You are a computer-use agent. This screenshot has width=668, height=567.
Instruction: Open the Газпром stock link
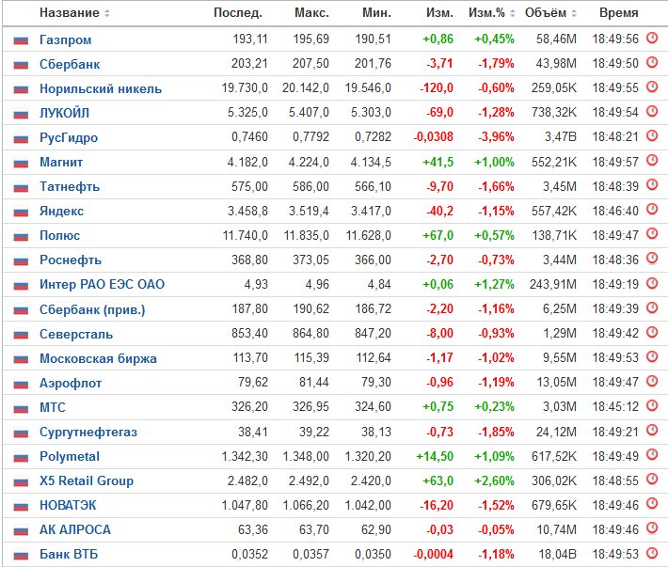coord(65,39)
